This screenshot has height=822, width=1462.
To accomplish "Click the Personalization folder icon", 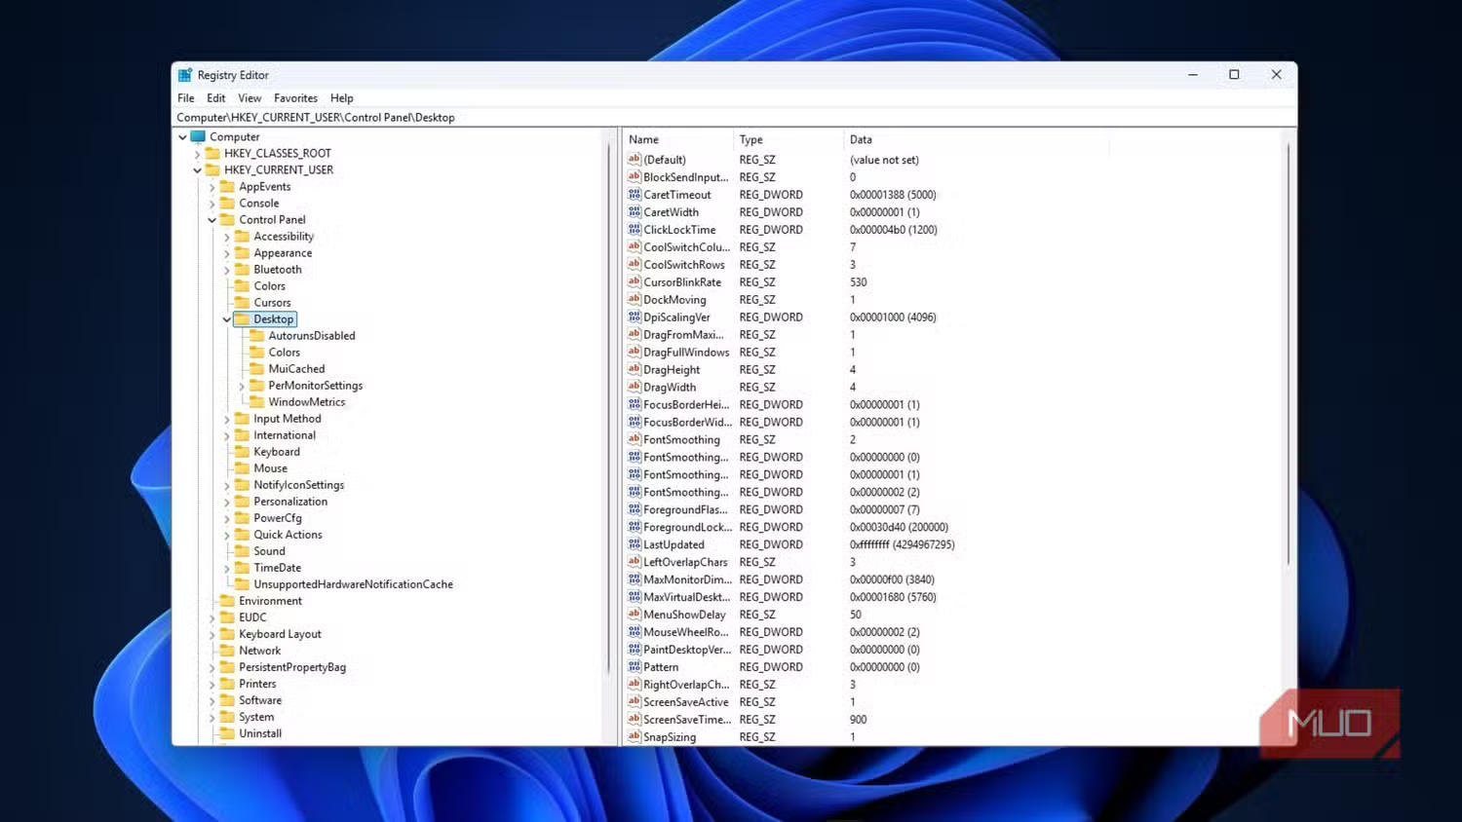I will point(243,502).
